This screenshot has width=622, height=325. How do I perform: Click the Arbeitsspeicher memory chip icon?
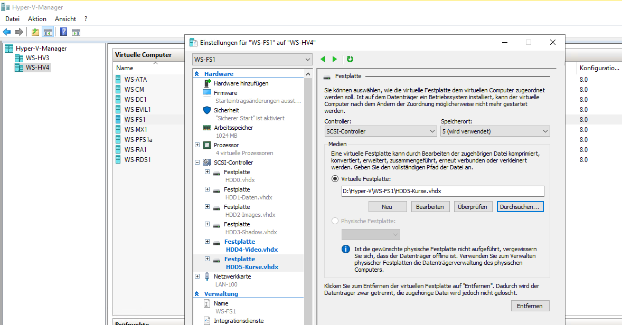coord(206,128)
